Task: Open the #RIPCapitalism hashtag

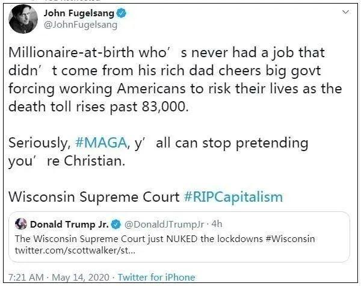Action: coord(233,197)
